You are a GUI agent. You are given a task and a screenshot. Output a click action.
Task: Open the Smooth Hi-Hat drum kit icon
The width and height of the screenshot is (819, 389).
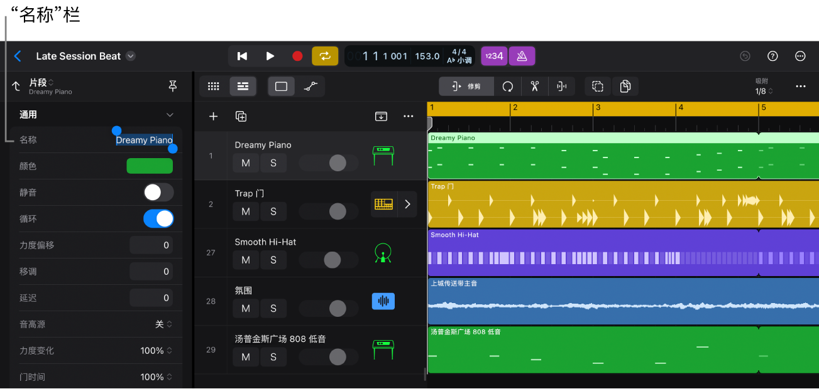point(383,253)
